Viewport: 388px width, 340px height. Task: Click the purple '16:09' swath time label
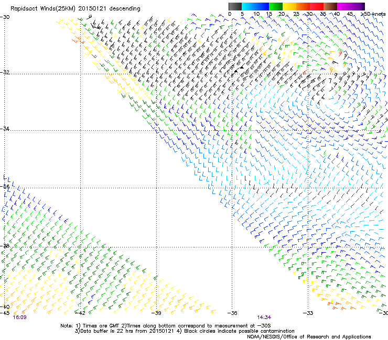tap(20, 318)
